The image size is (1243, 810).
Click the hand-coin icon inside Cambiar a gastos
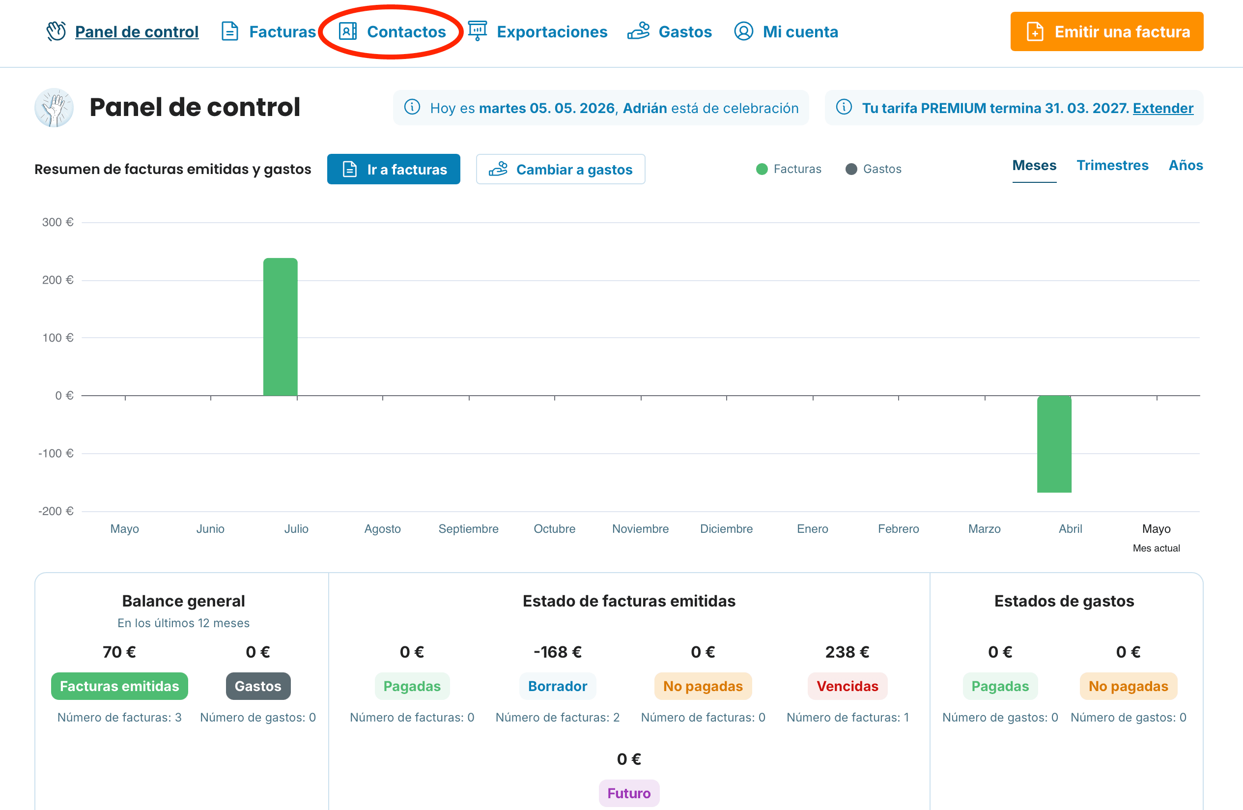[x=498, y=169]
